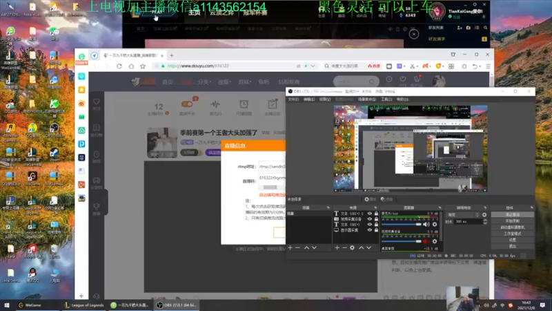Open browser main menu hamburger icon
The width and height of the screenshot is (552, 311).
(x=488, y=66)
